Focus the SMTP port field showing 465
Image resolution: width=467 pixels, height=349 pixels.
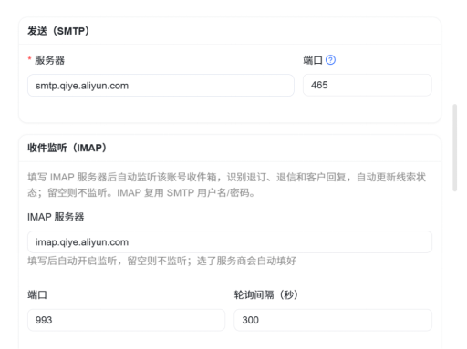tap(368, 85)
